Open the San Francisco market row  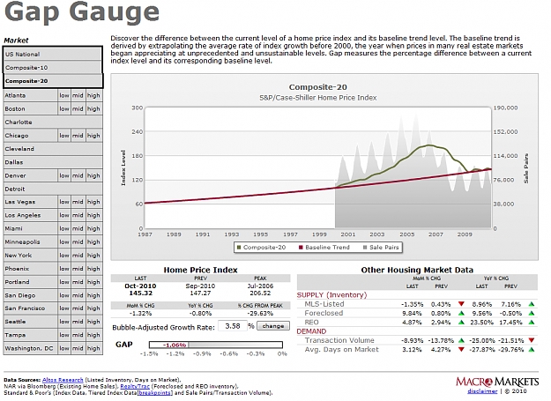click(x=31, y=308)
